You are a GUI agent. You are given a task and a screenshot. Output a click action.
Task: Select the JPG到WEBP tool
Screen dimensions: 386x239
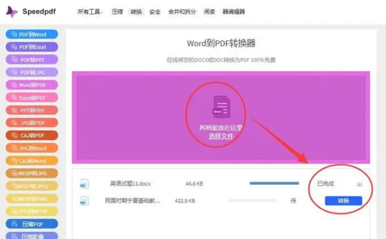(x=32, y=211)
